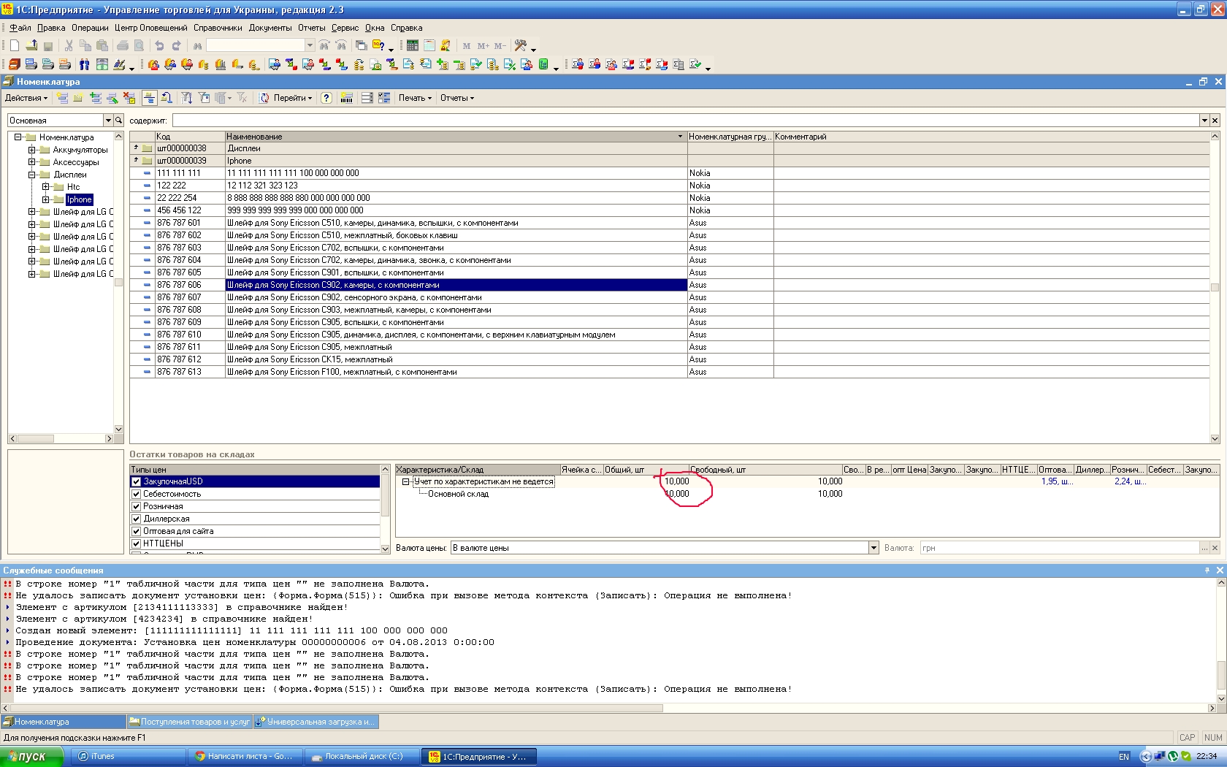Image resolution: width=1227 pixels, height=767 pixels.
Task: Toggle the Розничная price type checkbox
Action: pyautogui.click(x=136, y=506)
